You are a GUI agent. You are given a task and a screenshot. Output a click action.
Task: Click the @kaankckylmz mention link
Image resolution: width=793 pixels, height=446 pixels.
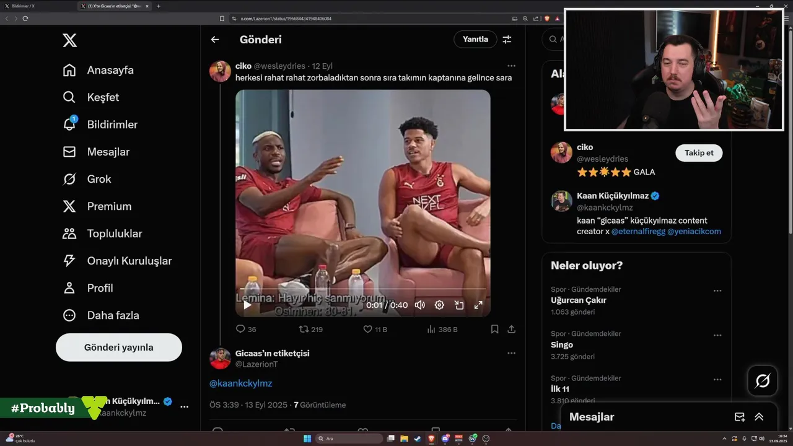click(241, 383)
